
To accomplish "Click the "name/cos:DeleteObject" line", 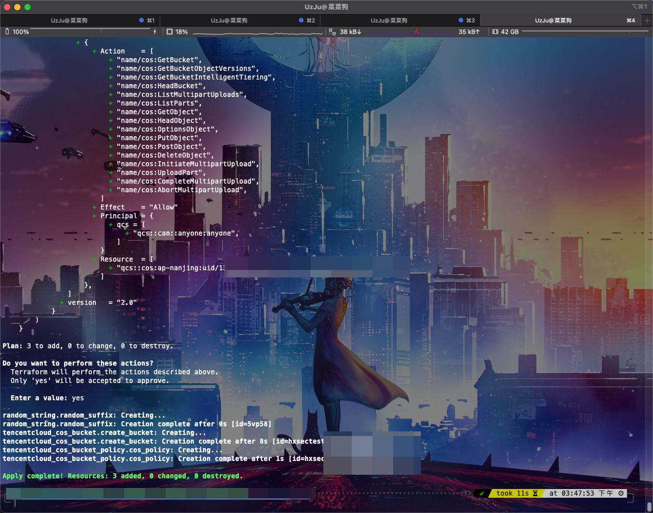I will 162,155.
